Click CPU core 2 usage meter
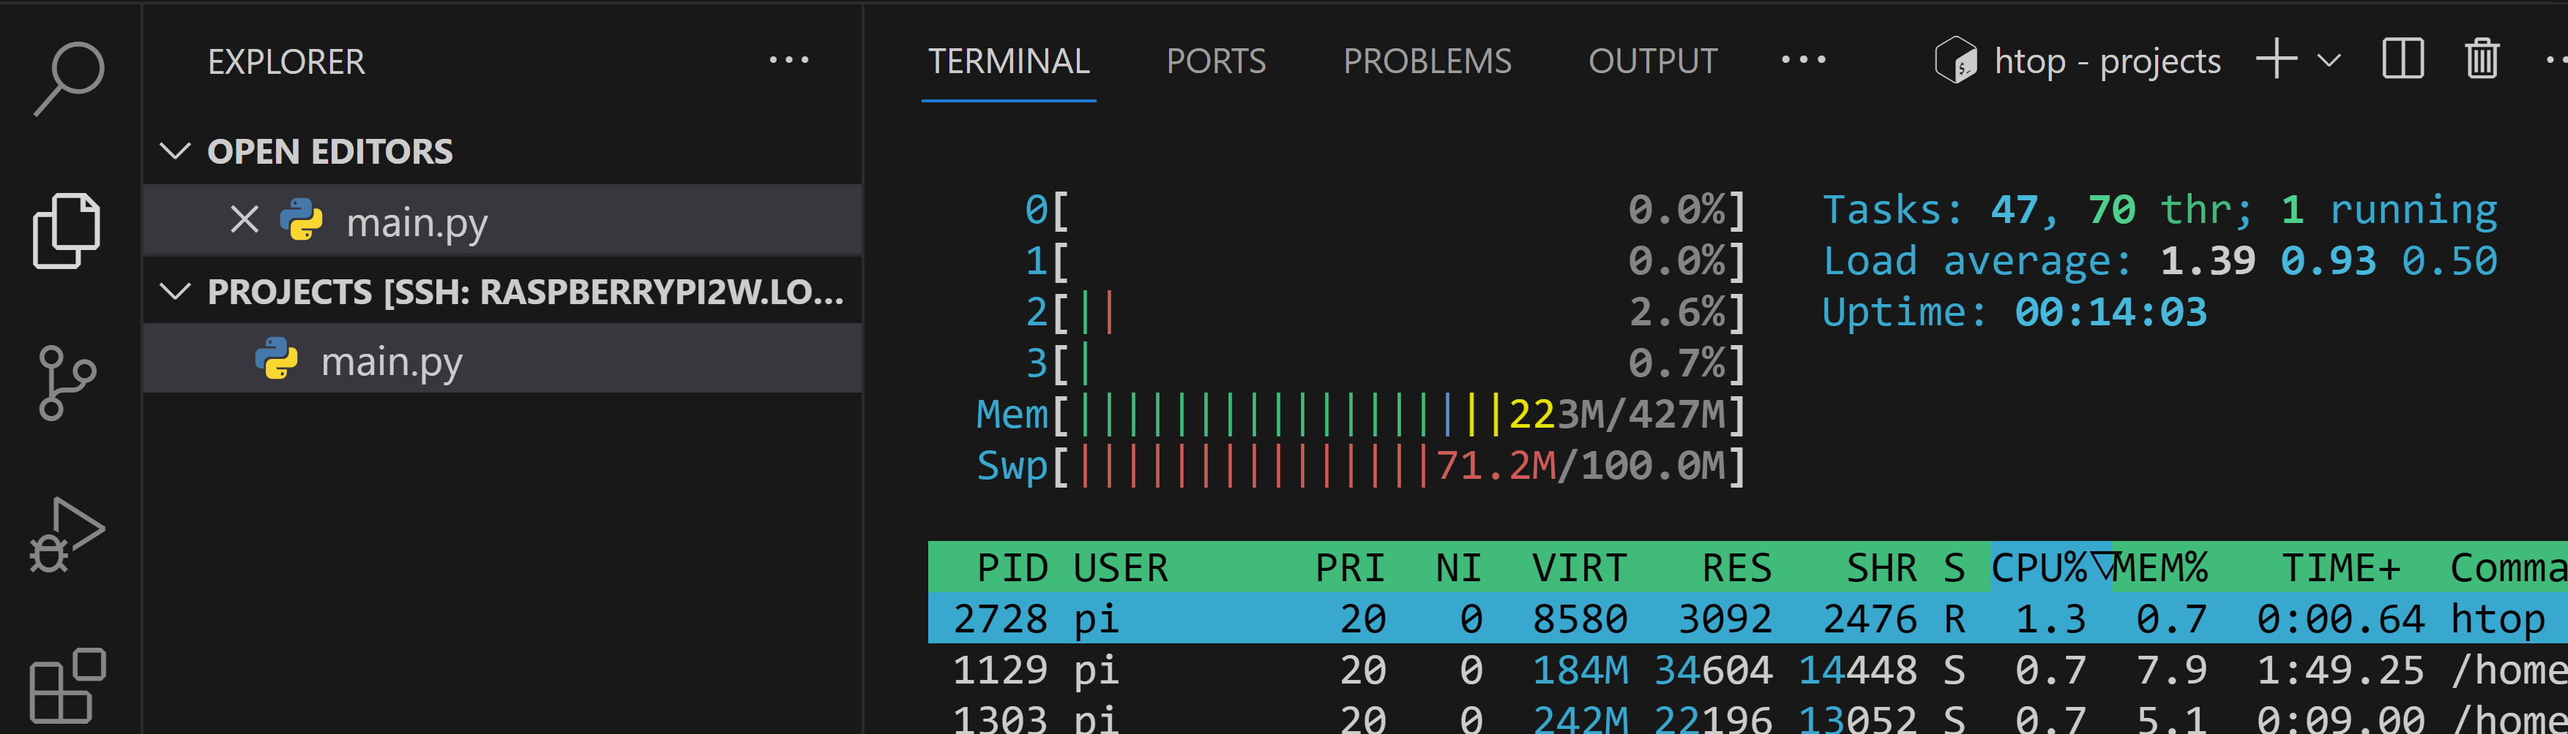 point(1386,313)
